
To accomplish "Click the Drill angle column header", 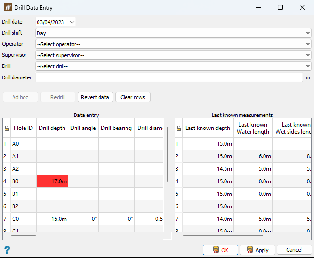I will point(83,128).
